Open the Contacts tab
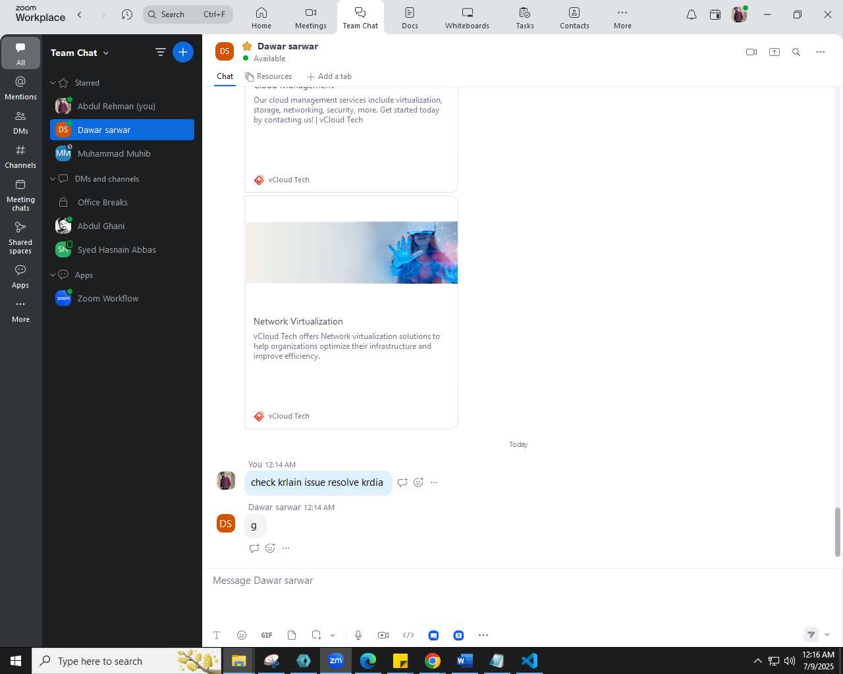Viewport: 843px width, 674px height. 574,18
